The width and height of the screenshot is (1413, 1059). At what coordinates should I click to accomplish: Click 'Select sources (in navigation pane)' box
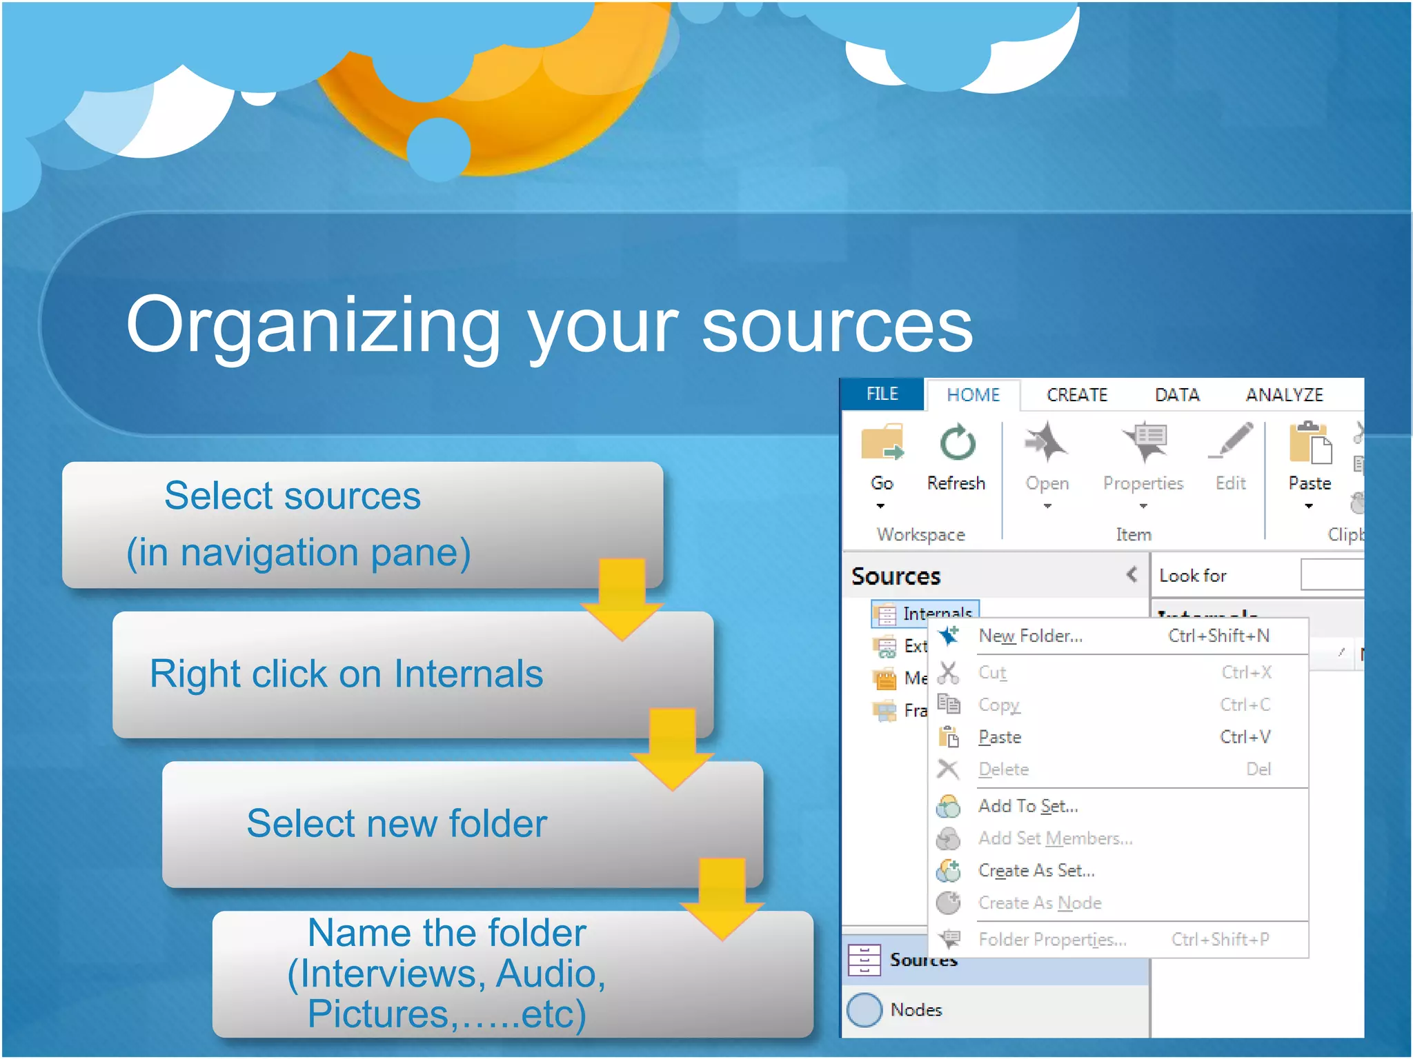pos(363,525)
